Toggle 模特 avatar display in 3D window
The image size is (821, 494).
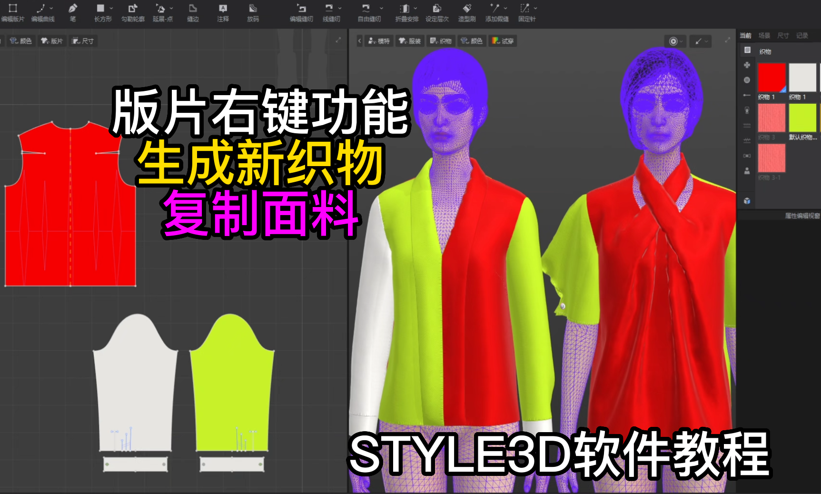(379, 41)
